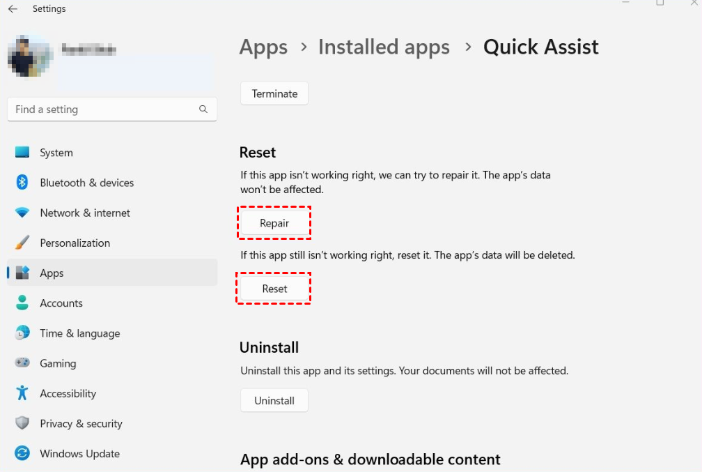The image size is (702, 472).
Task: Close the Settings window
Action: [694, 3]
